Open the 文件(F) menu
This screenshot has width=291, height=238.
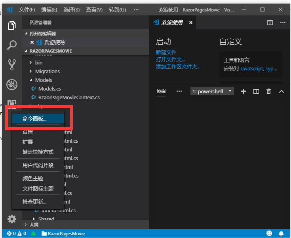pyautogui.click(x=27, y=9)
